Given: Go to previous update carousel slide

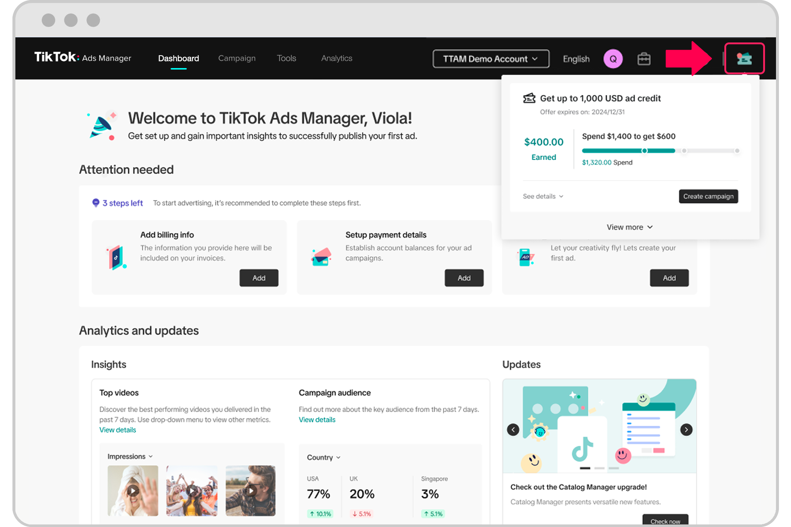Looking at the screenshot, I should [x=513, y=429].
